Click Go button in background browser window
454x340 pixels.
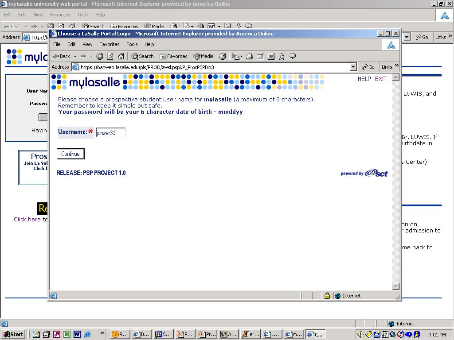422,37
